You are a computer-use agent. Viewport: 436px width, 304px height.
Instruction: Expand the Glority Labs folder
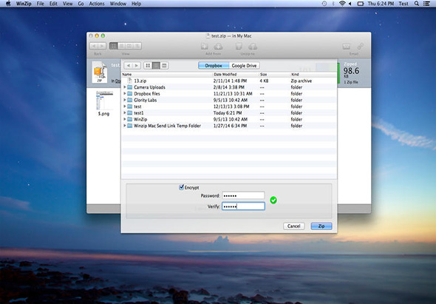125,100
